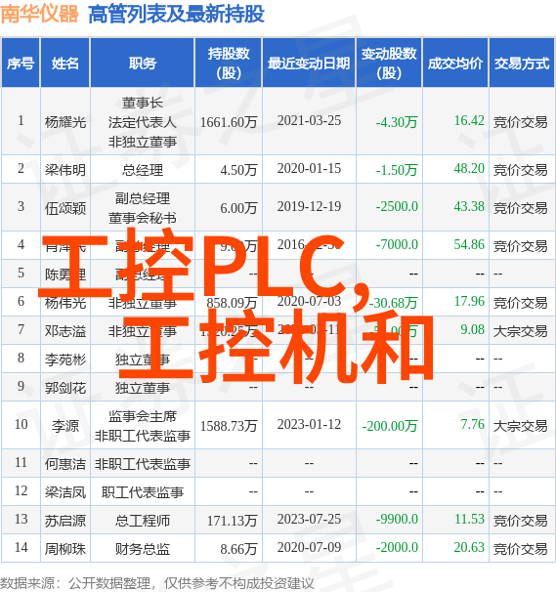Image resolution: width=556 pixels, height=592 pixels.
Task: Click the average price 48.20
Action: point(469,168)
